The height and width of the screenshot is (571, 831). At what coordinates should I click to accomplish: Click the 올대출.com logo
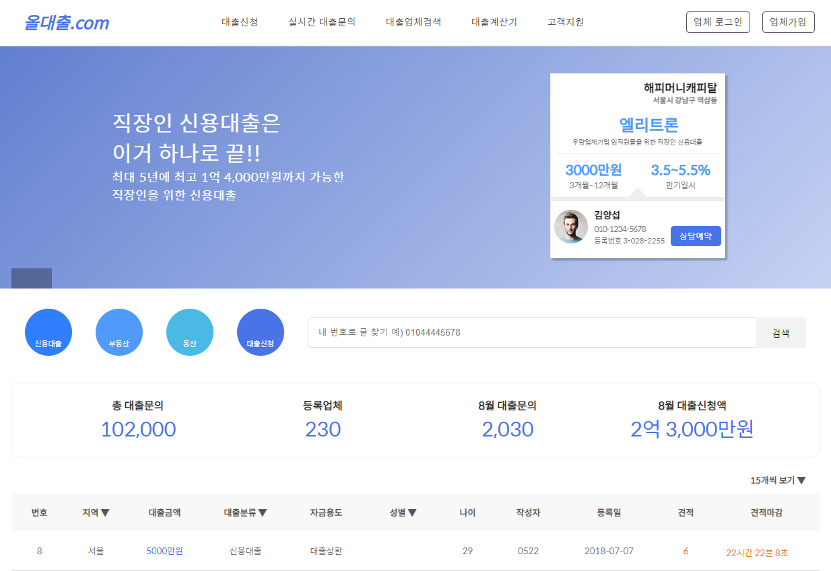65,22
